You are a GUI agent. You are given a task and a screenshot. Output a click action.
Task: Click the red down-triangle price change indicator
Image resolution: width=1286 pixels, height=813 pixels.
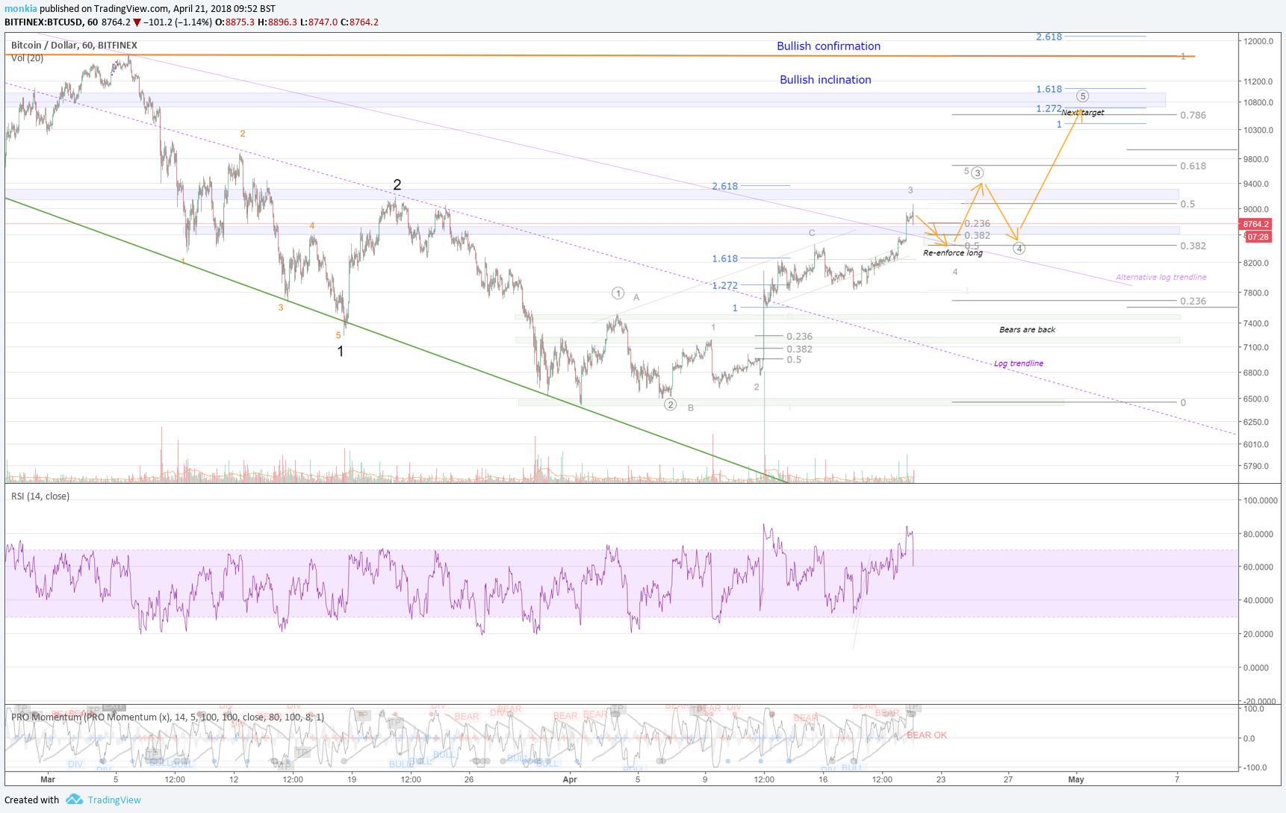click(x=137, y=22)
